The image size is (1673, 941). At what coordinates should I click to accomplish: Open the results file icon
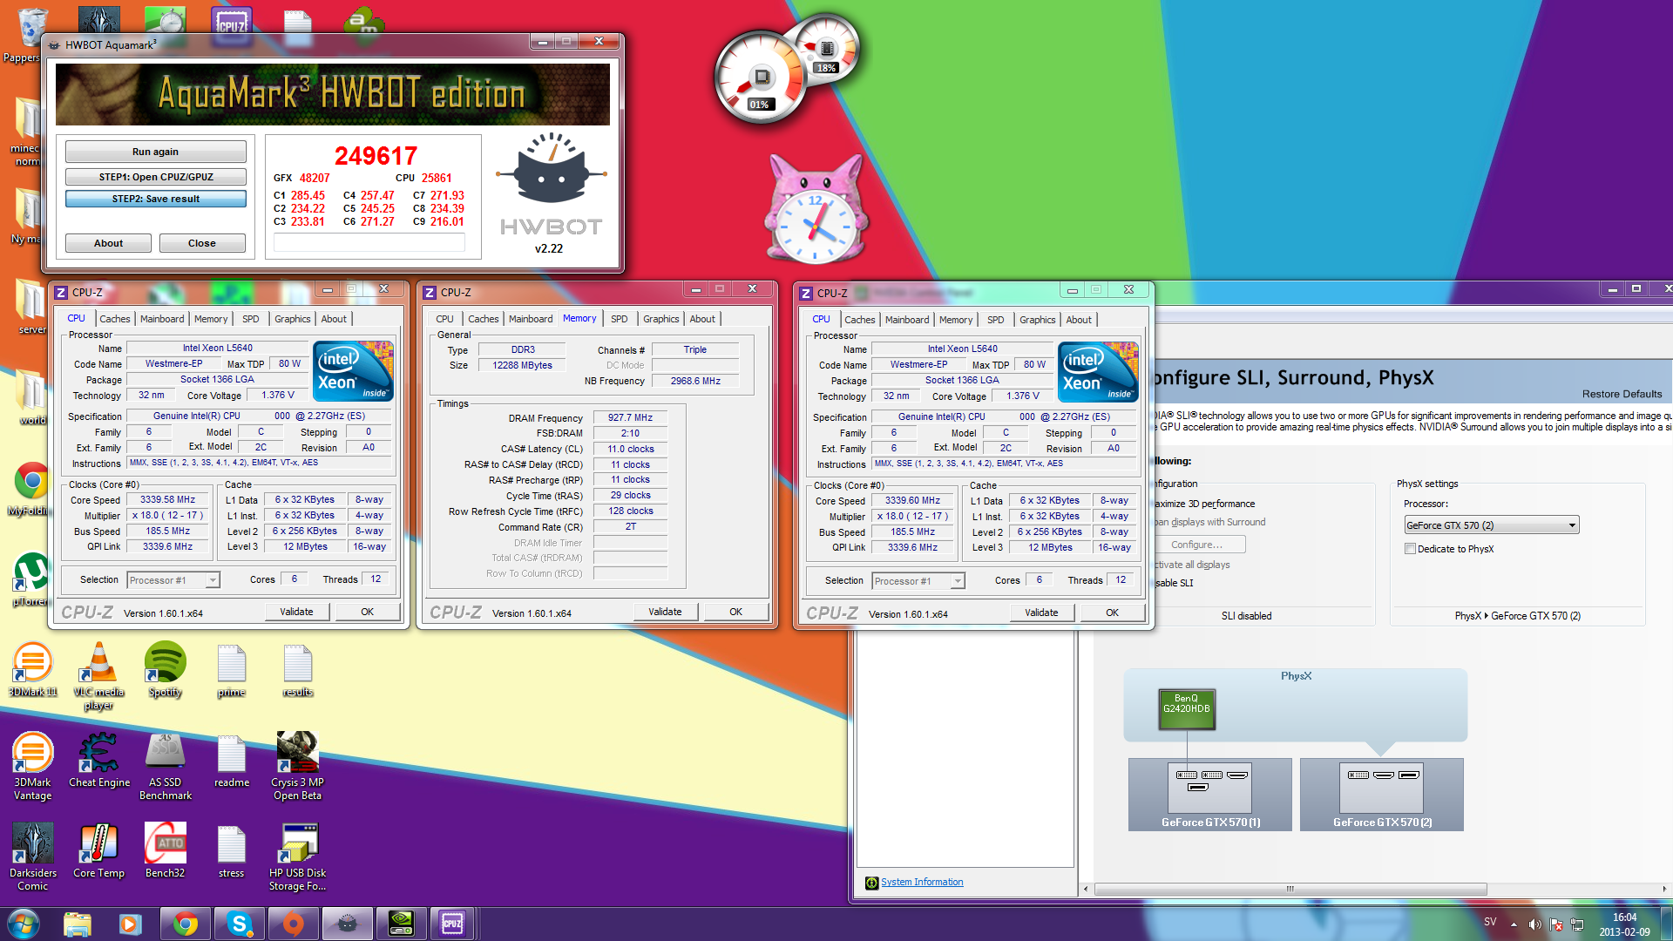[297, 669]
